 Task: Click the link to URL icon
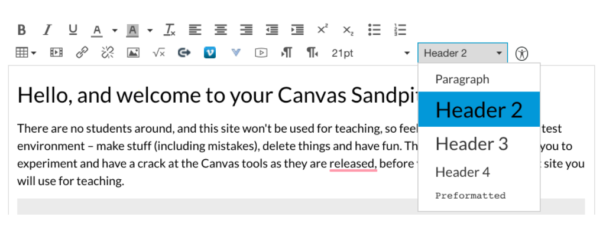tap(82, 52)
